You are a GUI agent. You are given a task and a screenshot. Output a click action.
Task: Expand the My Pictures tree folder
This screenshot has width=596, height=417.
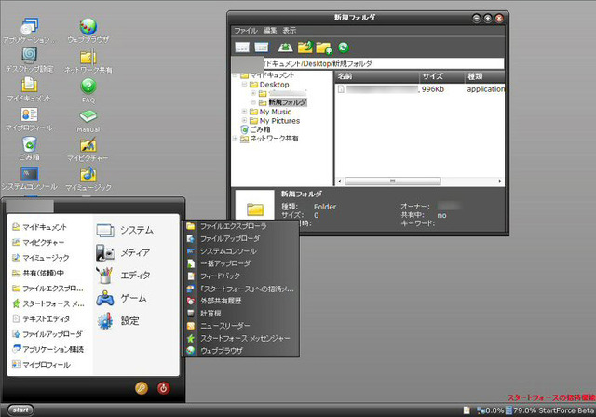(244, 120)
